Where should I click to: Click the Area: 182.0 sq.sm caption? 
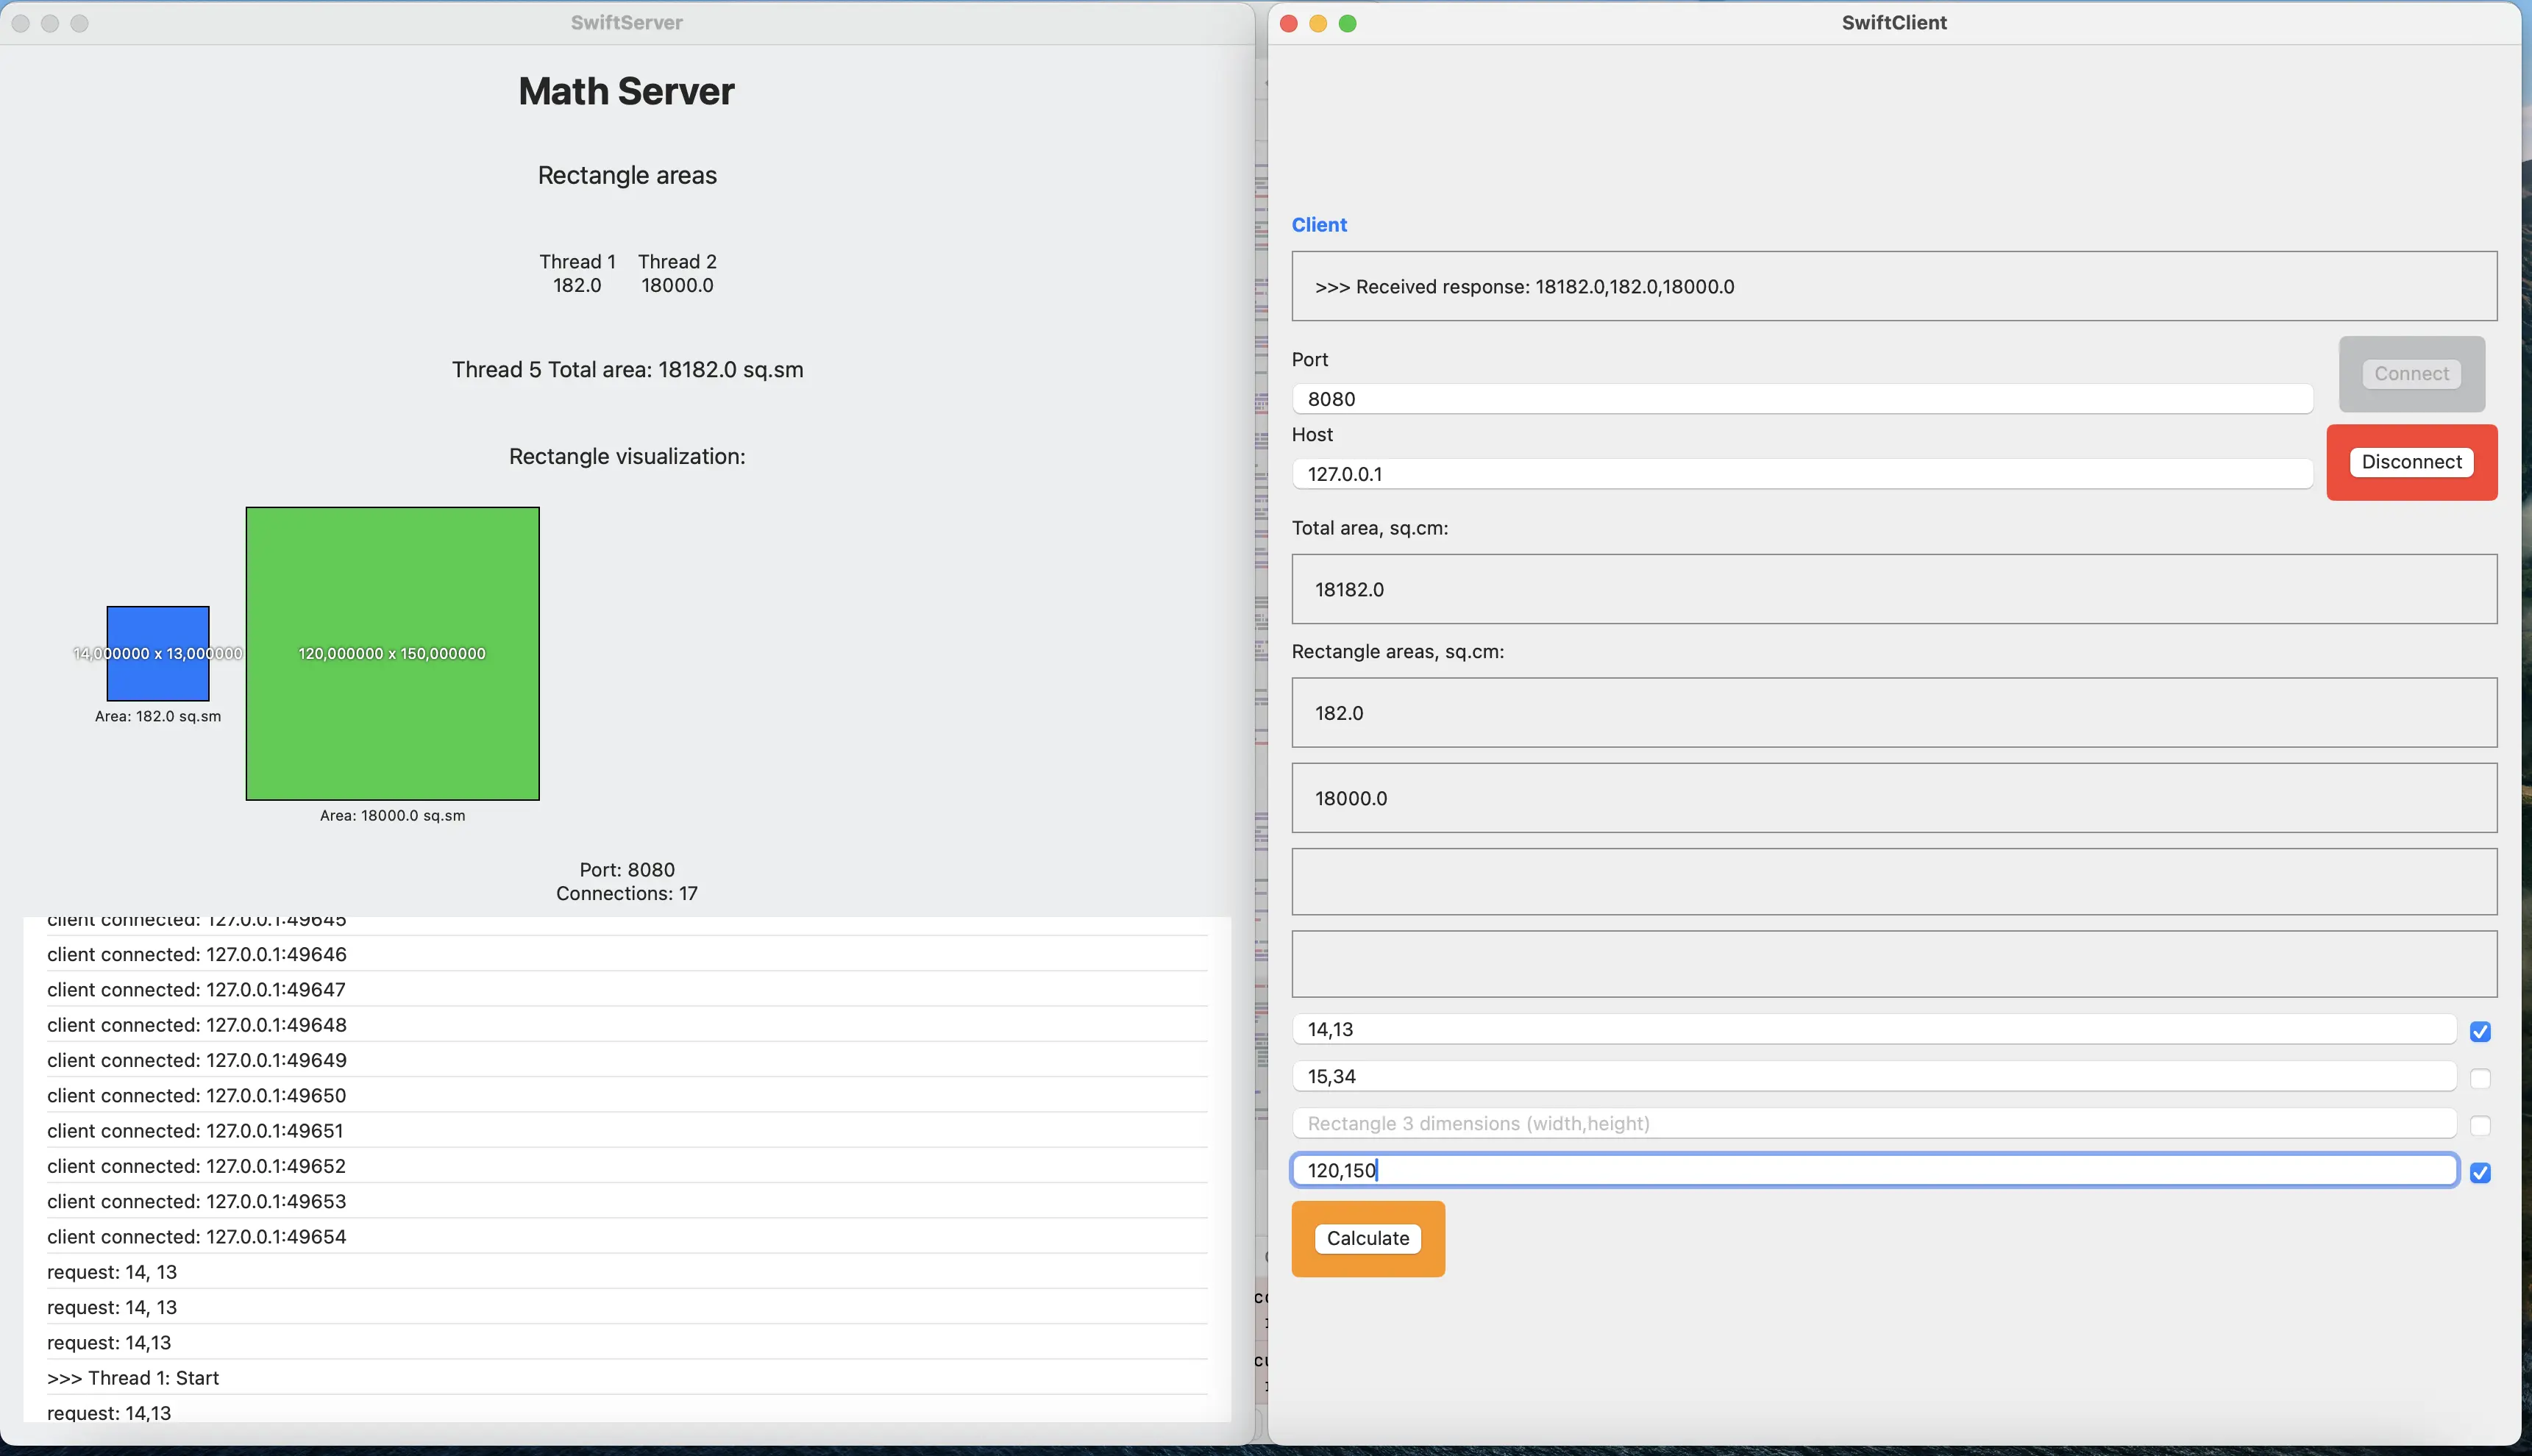pyautogui.click(x=158, y=716)
